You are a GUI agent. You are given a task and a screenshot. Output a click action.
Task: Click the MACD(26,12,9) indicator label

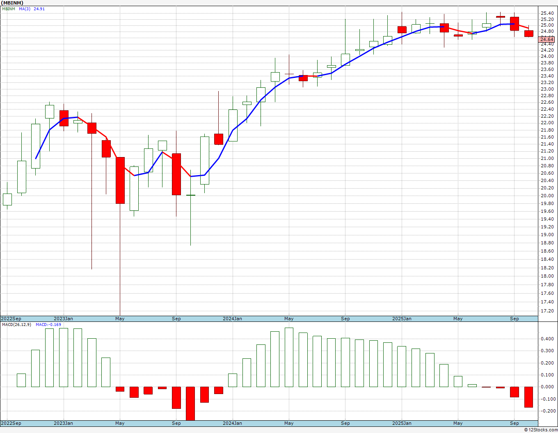coord(16,324)
